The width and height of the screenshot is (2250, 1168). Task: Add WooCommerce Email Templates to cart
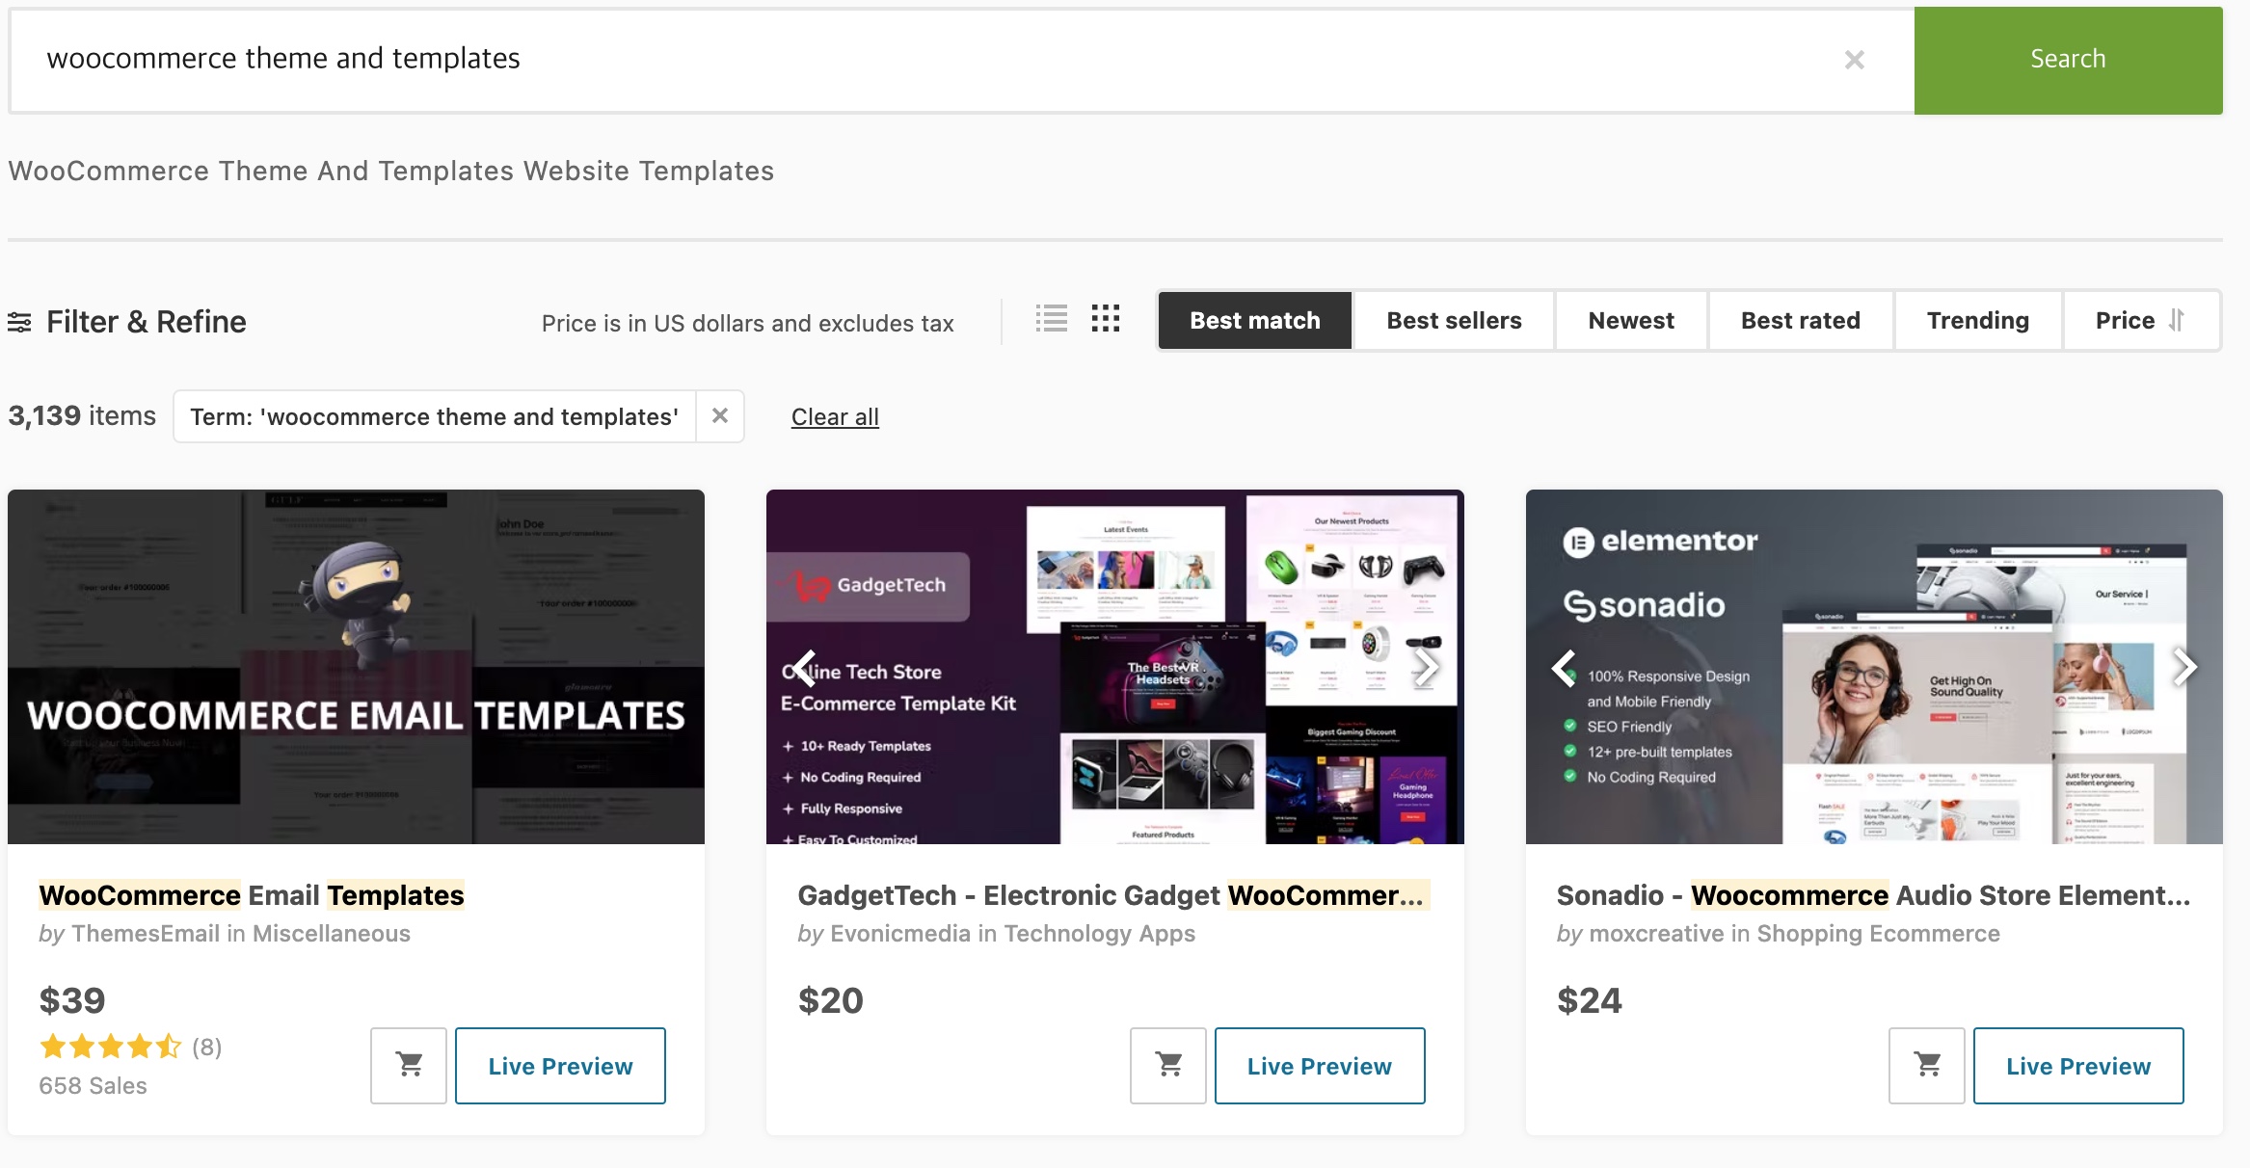coord(409,1065)
